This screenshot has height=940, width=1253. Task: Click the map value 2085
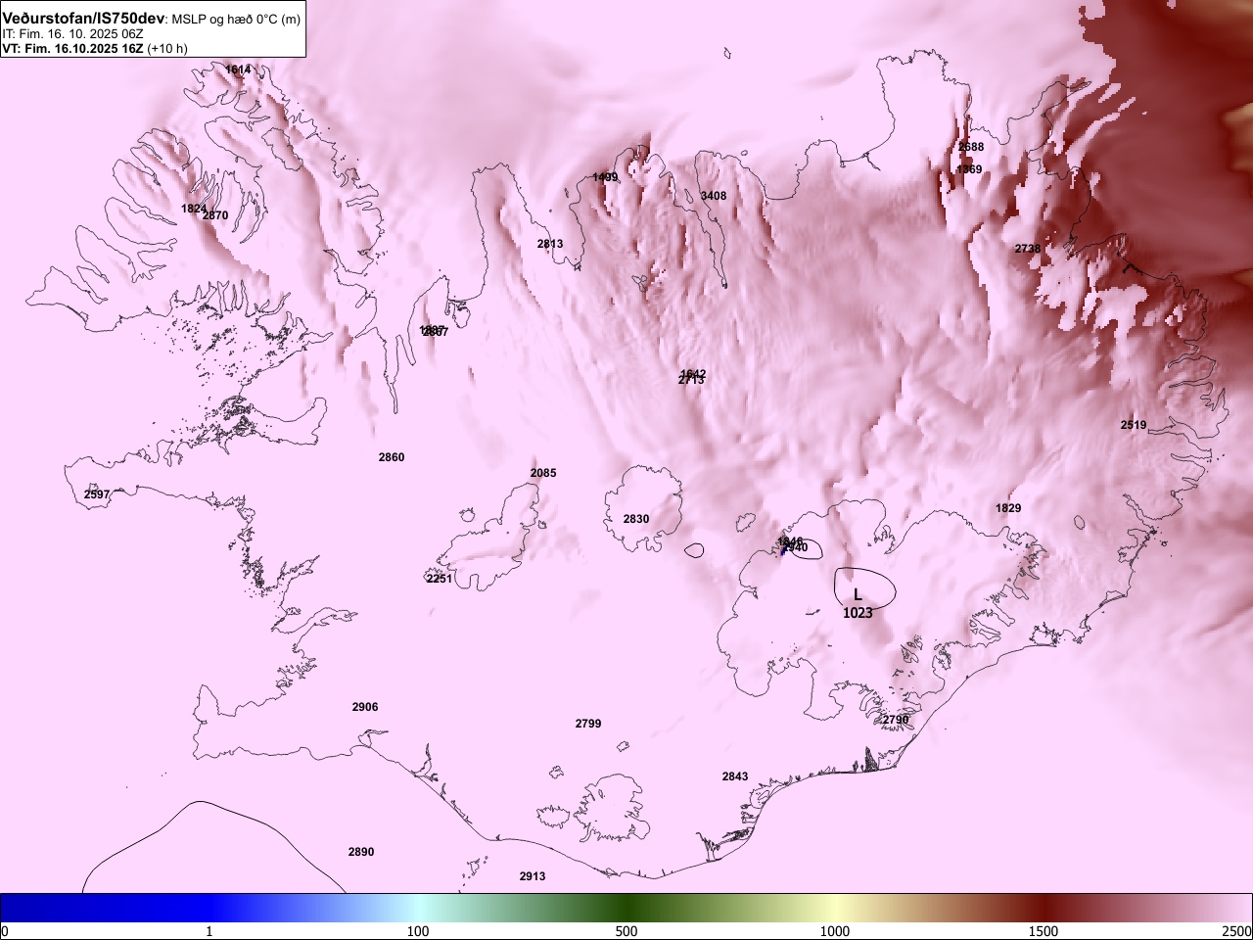click(543, 473)
